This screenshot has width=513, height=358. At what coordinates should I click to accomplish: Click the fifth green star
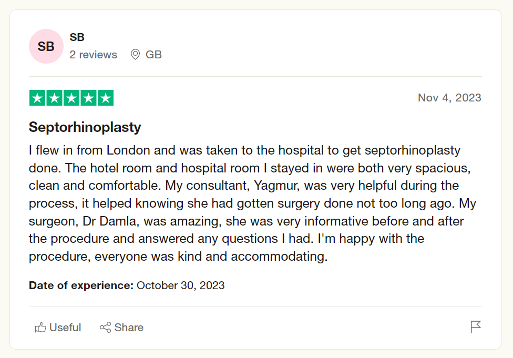(x=106, y=98)
